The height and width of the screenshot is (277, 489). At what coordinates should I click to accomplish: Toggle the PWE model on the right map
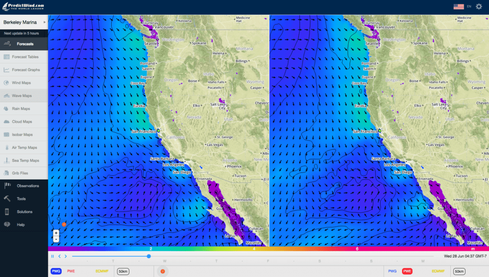[x=407, y=271]
